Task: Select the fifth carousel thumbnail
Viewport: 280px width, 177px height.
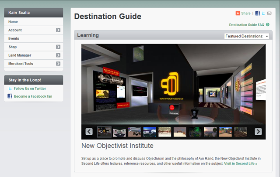Action: (165, 132)
